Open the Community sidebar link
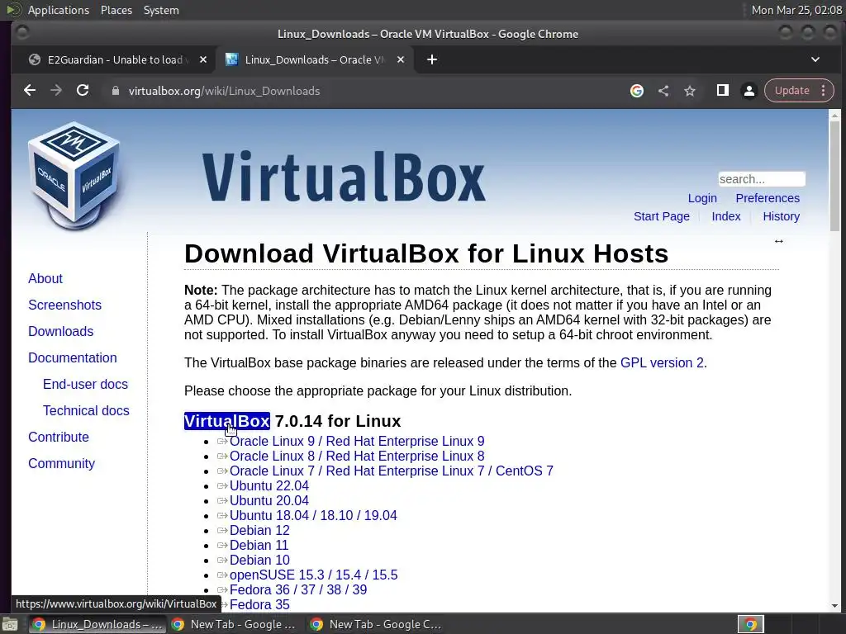Viewport: 846px width, 634px height. pos(61,464)
